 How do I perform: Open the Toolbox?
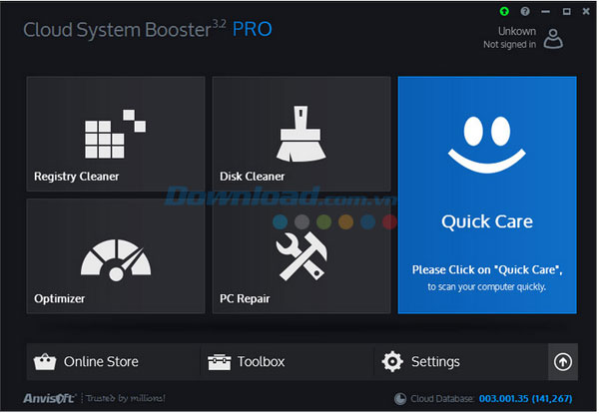point(288,362)
